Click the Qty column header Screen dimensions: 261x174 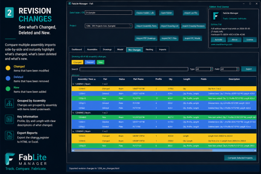click(171, 79)
